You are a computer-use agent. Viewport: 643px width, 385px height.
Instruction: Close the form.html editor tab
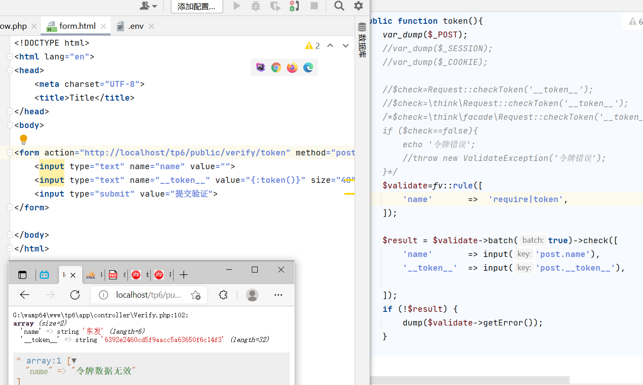[104, 27]
